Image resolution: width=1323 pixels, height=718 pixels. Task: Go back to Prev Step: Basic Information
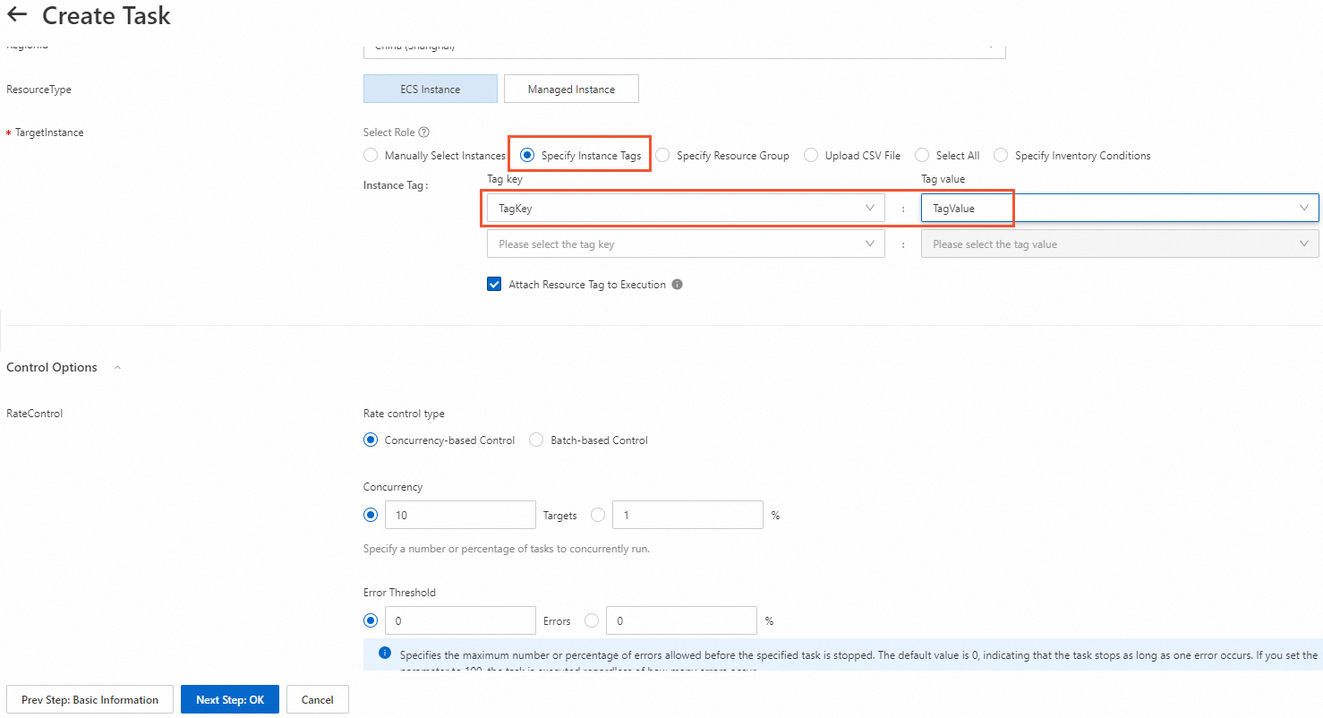[x=90, y=700]
